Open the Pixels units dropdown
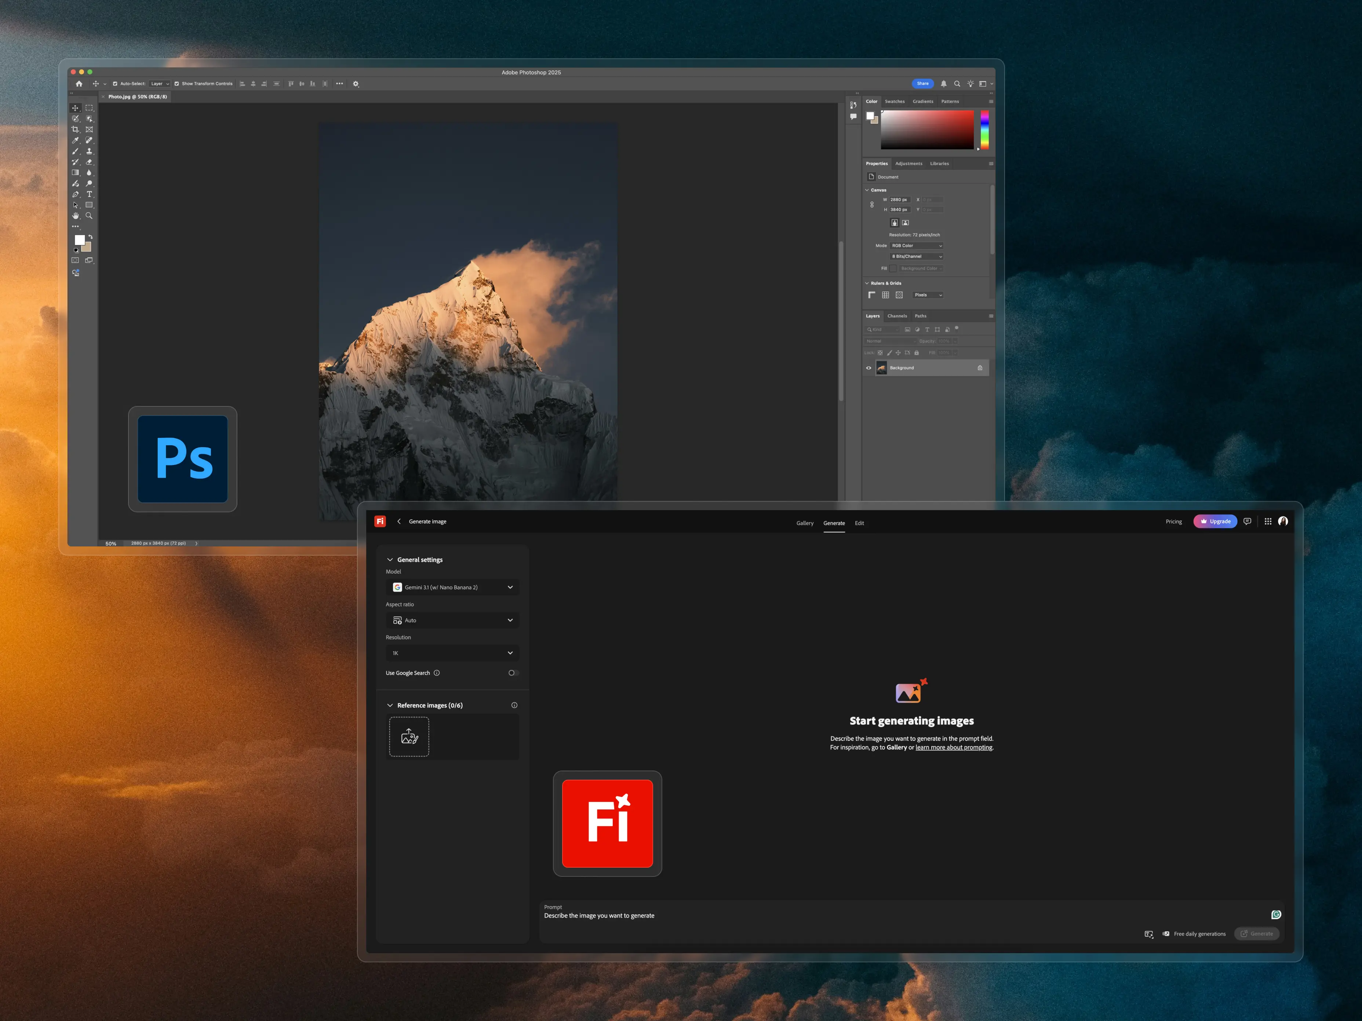Image resolution: width=1362 pixels, height=1021 pixels. point(928,295)
